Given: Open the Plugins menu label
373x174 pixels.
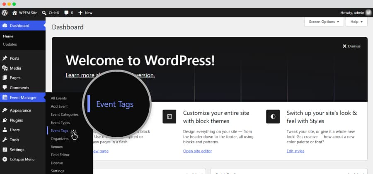Looking at the screenshot, I should coord(17,120).
